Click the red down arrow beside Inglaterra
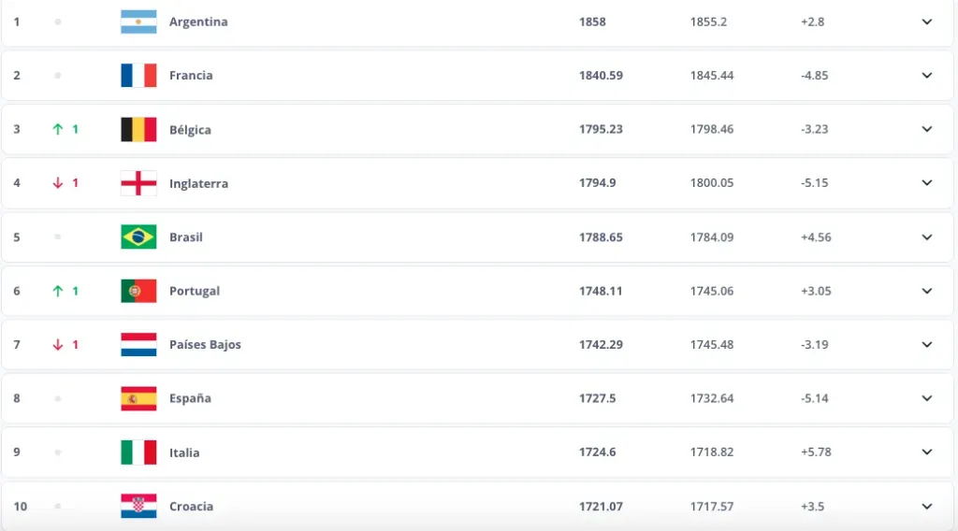This screenshot has width=958, height=531. coord(58,183)
